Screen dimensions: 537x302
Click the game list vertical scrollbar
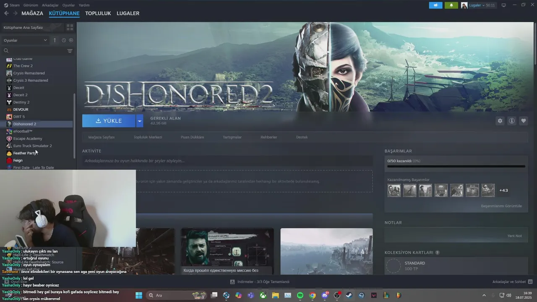pos(75,126)
